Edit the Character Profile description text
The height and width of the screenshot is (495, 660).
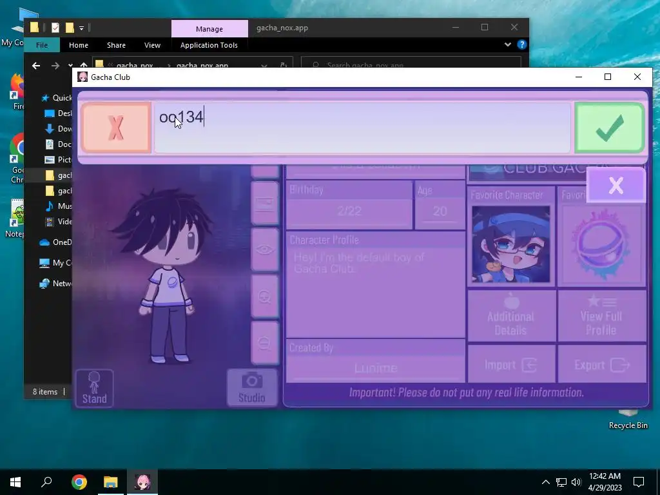(x=376, y=292)
